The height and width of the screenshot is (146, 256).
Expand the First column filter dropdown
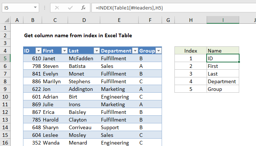[64, 51]
